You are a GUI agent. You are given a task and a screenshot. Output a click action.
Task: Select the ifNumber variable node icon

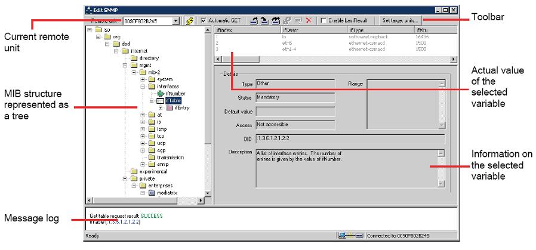tap(161, 94)
